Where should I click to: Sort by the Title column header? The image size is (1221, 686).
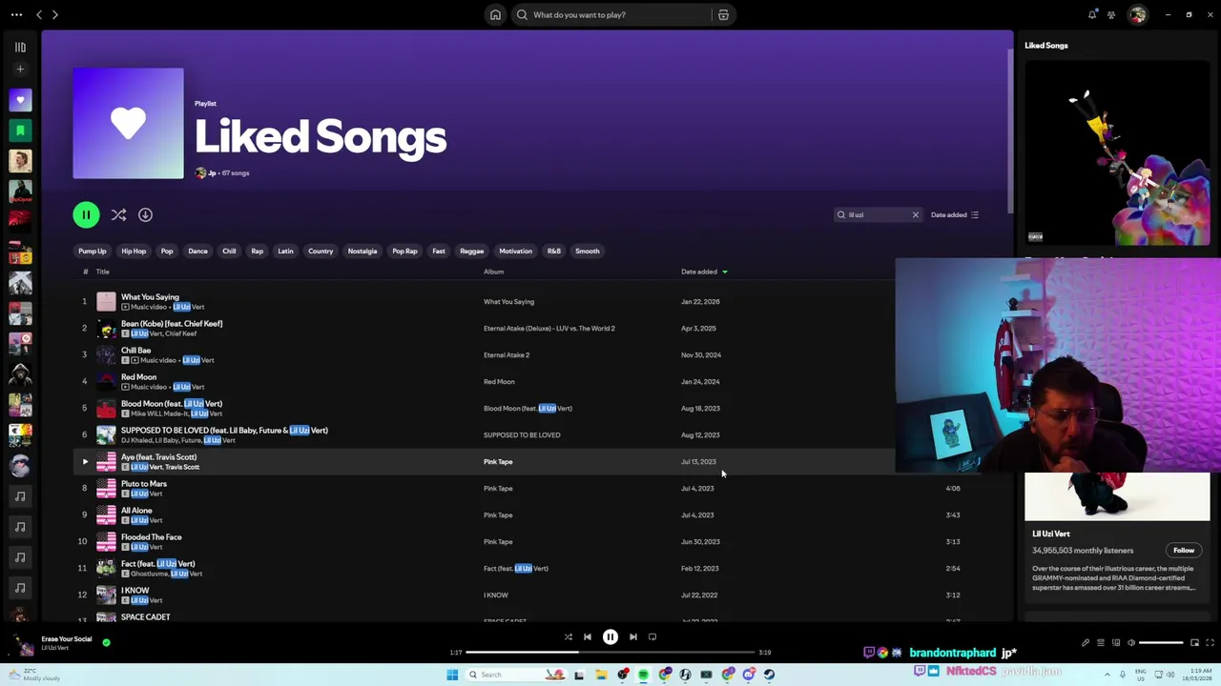[102, 272]
